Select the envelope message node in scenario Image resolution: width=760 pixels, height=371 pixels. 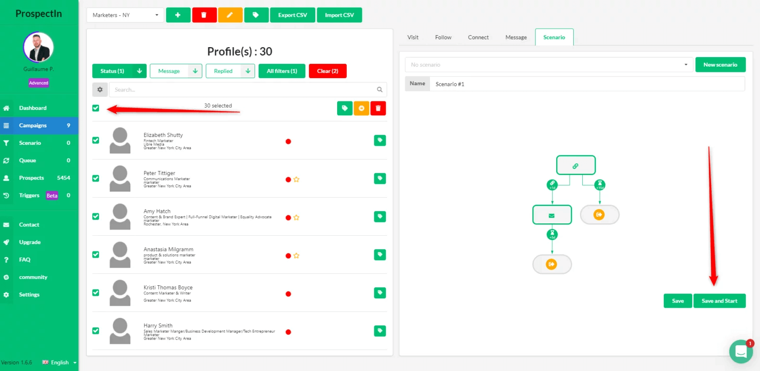point(551,215)
